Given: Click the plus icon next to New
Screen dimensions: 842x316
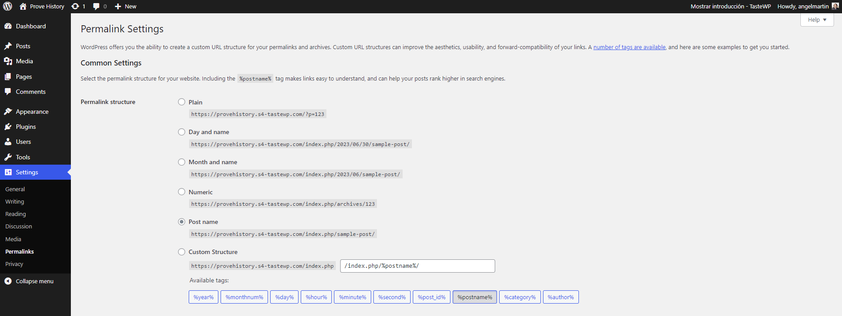Looking at the screenshot, I should pyautogui.click(x=118, y=6).
